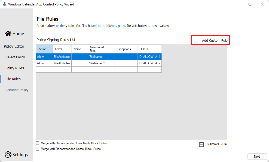
Task: Open the Policy Rules step
Action: [15, 68]
